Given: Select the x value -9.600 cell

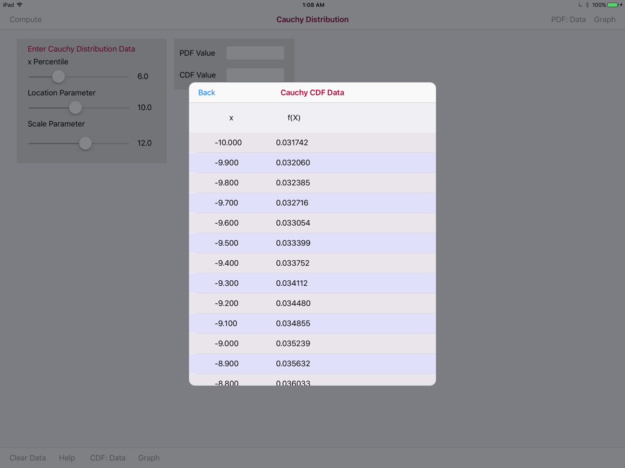Looking at the screenshot, I should click(x=226, y=223).
